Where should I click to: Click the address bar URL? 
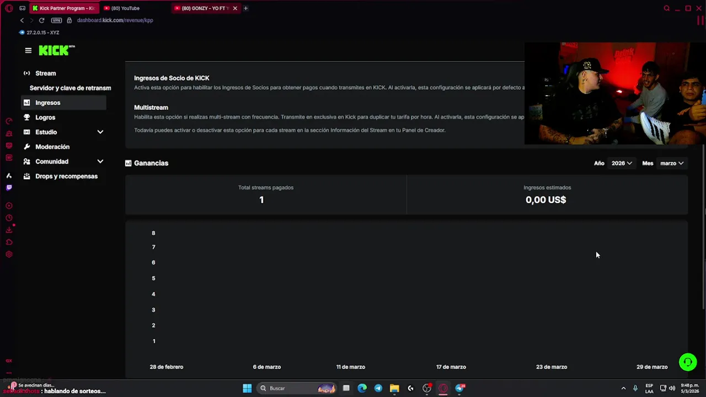pos(115,20)
